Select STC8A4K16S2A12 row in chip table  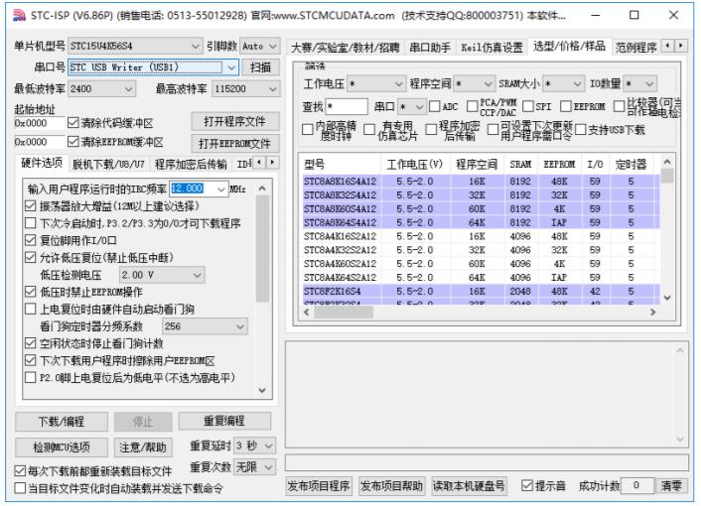click(481, 236)
